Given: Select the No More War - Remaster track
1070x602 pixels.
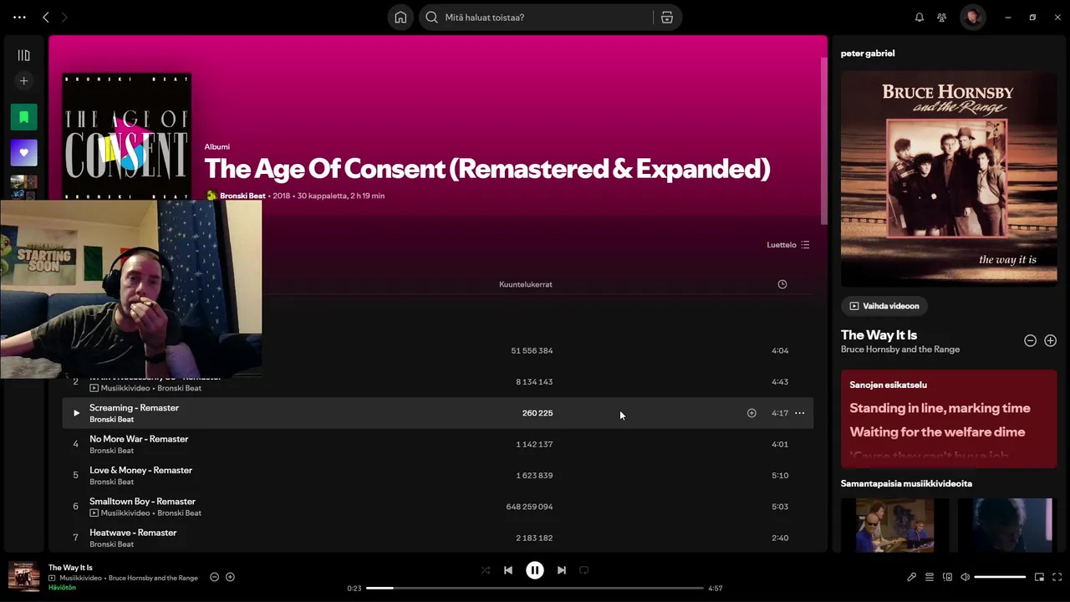Looking at the screenshot, I should 438,444.
